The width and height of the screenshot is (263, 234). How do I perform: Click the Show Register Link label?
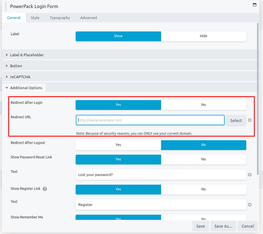pos(25,189)
